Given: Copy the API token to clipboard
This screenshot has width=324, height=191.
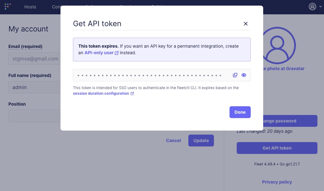Looking at the screenshot, I should coord(235,75).
